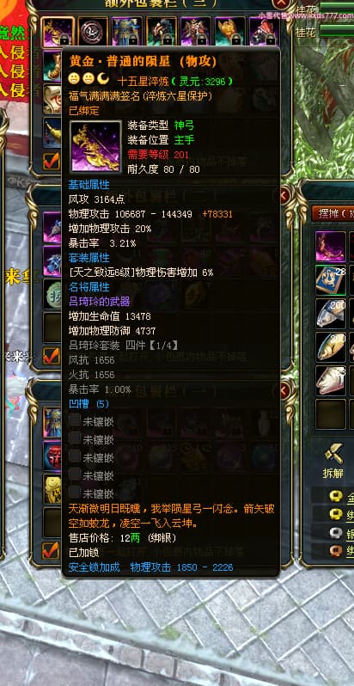Click the silver fish stack of 200

[331, 313]
